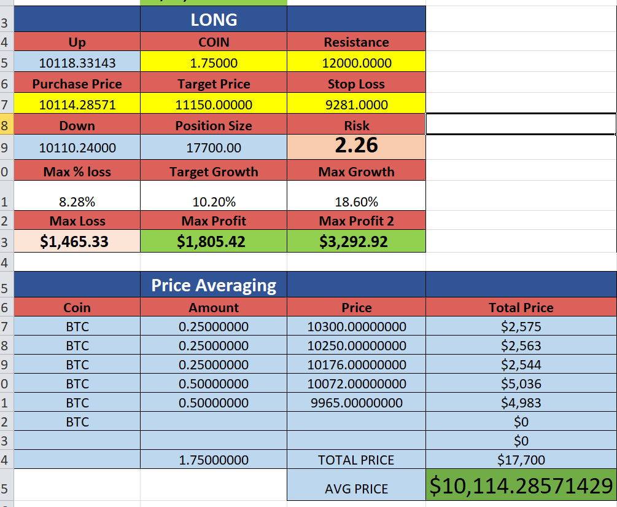This screenshot has height=507, width=617.
Task: Click the TOTAL PRICE label cell
Action: coord(357,459)
